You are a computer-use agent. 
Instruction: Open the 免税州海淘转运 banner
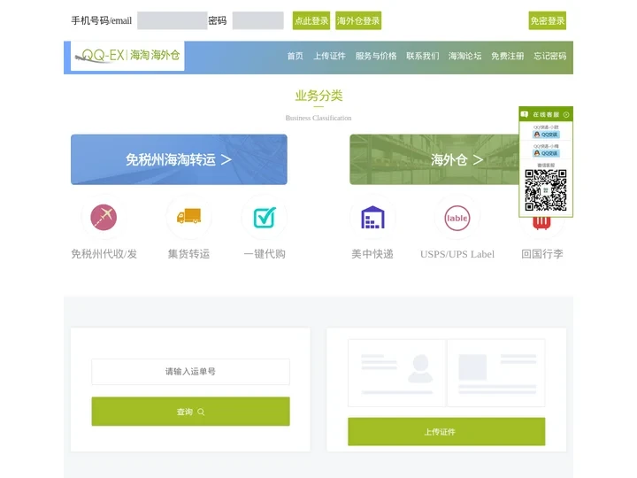pos(179,159)
